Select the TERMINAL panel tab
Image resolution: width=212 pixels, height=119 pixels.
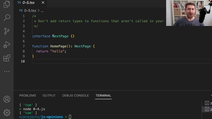pyautogui.click(x=103, y=96)
